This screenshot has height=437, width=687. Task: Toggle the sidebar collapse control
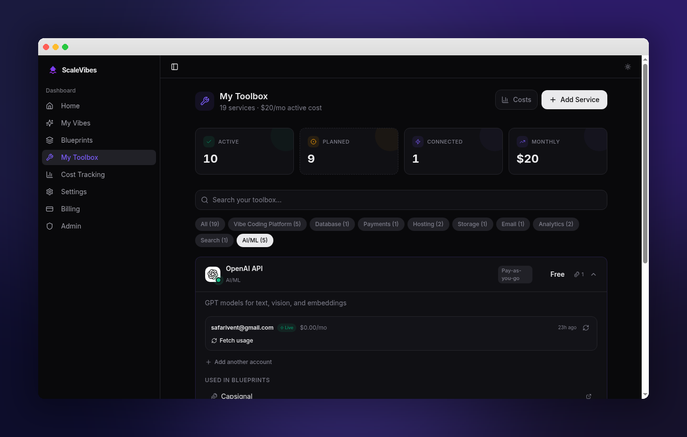175,67
